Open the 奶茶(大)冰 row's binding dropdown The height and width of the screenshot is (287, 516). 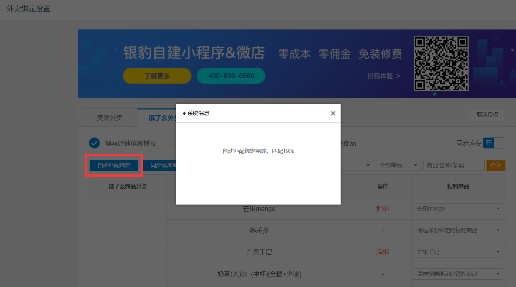458,274
